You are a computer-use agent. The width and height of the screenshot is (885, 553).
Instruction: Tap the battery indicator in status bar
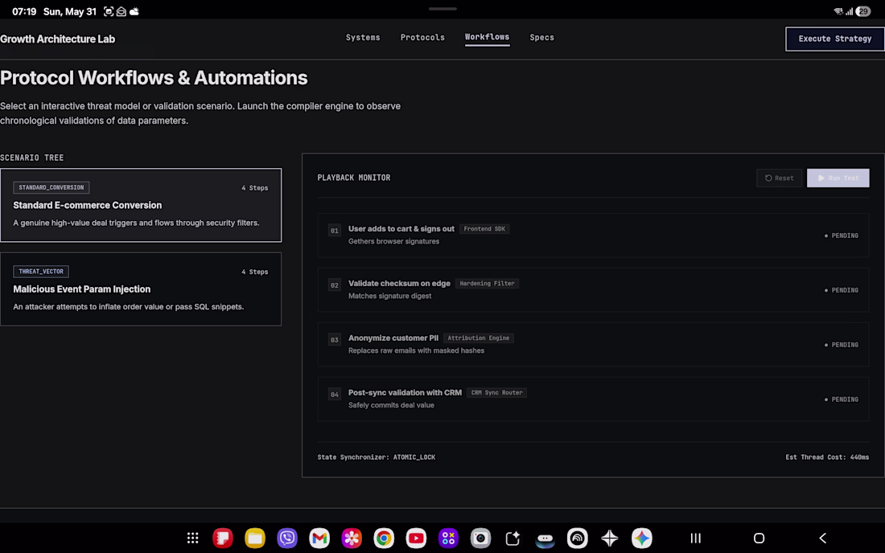click(x=863, y=11)
